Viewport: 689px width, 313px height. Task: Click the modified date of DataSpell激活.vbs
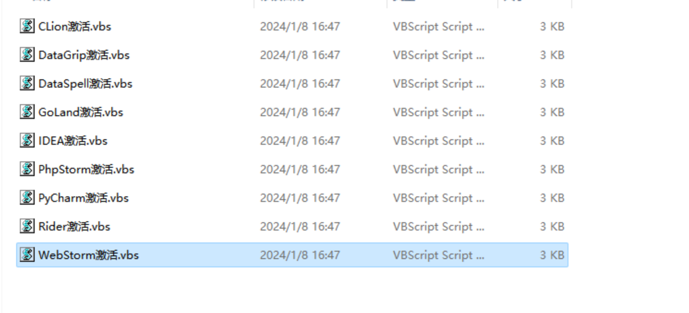click(x=300, y=83)
